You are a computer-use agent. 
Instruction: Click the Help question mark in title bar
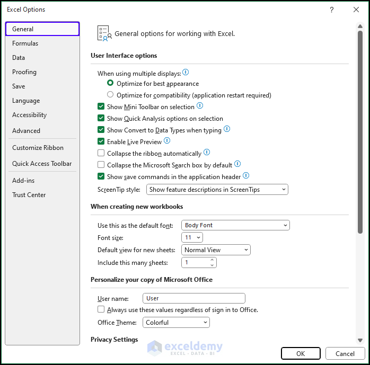click(x=332, y=10)
